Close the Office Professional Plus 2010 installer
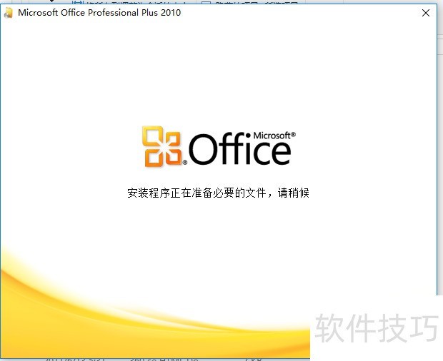This screenshot has width=443, height=361. [425, 13]
